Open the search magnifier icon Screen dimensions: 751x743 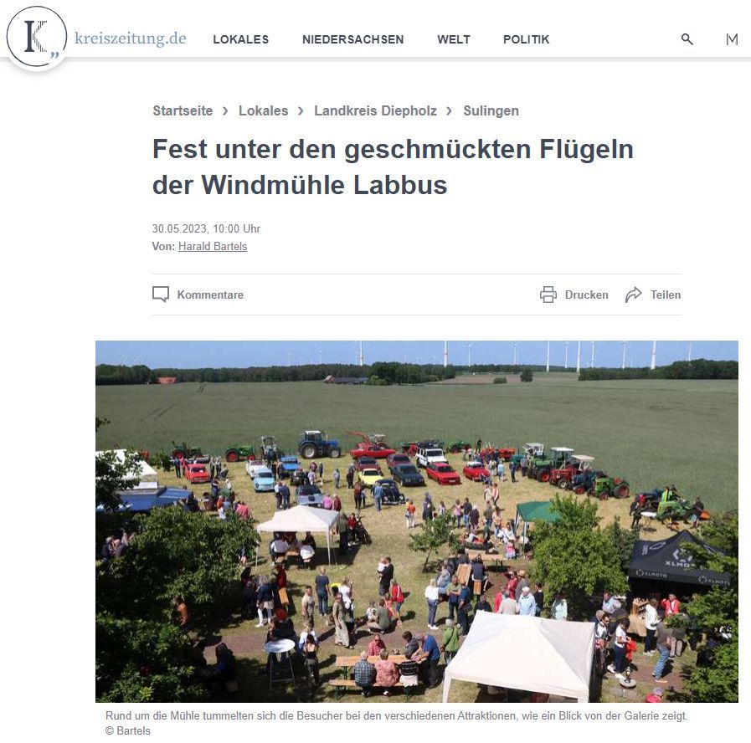pyautogui.click(x=687, y=39)
